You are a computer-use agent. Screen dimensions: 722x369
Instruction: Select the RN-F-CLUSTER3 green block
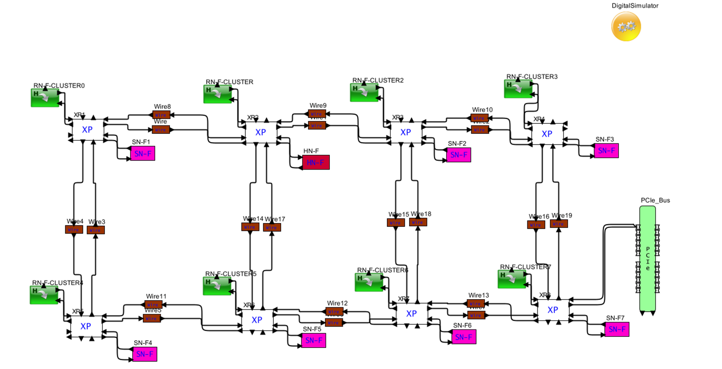pos(518,89)
